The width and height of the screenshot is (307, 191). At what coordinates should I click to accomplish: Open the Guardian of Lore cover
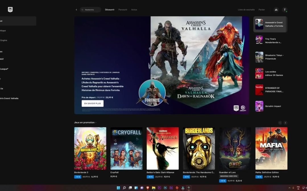click(x=235, y=148)
